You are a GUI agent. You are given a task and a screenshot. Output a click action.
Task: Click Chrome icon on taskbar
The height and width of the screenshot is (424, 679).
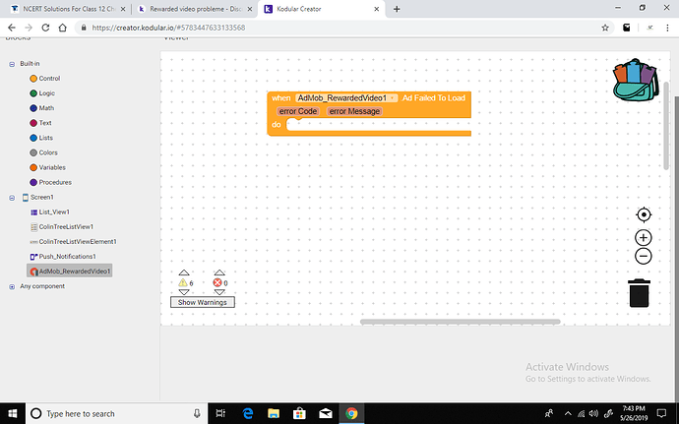tap(351, 413)
